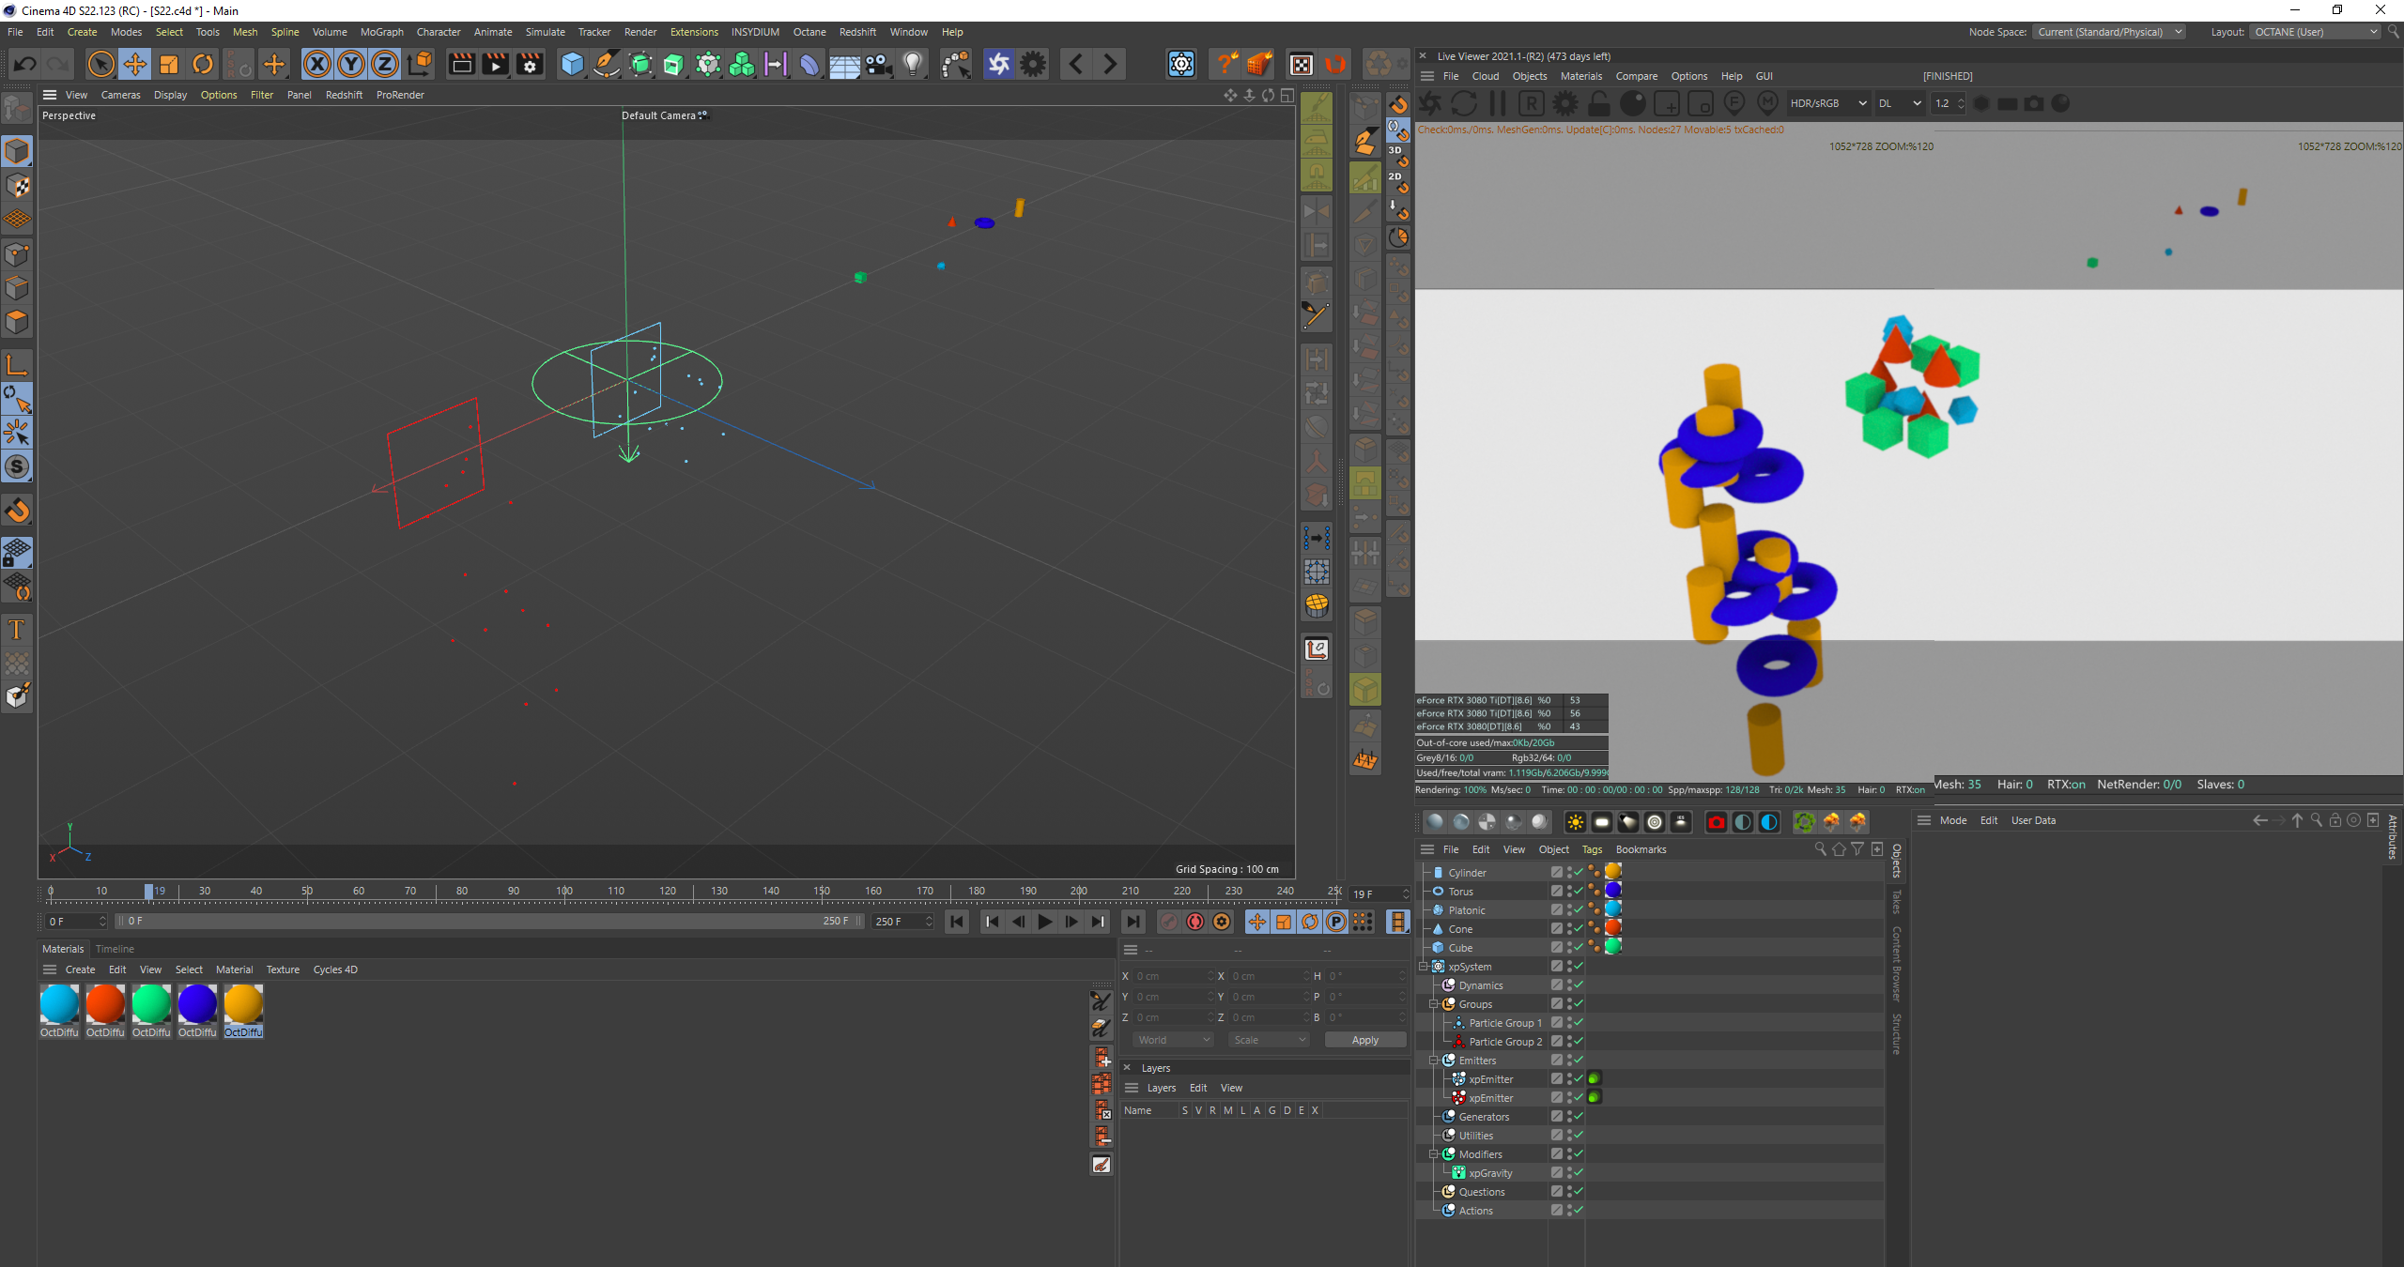Toggle xpGravity enable checkmark
This screenshot has height=1267, width=2404.
pyautogui.click(x=1579, y=1173)
